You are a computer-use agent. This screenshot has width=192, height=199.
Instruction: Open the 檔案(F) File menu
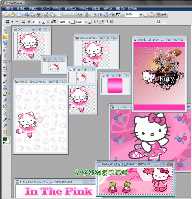point(9,8)
